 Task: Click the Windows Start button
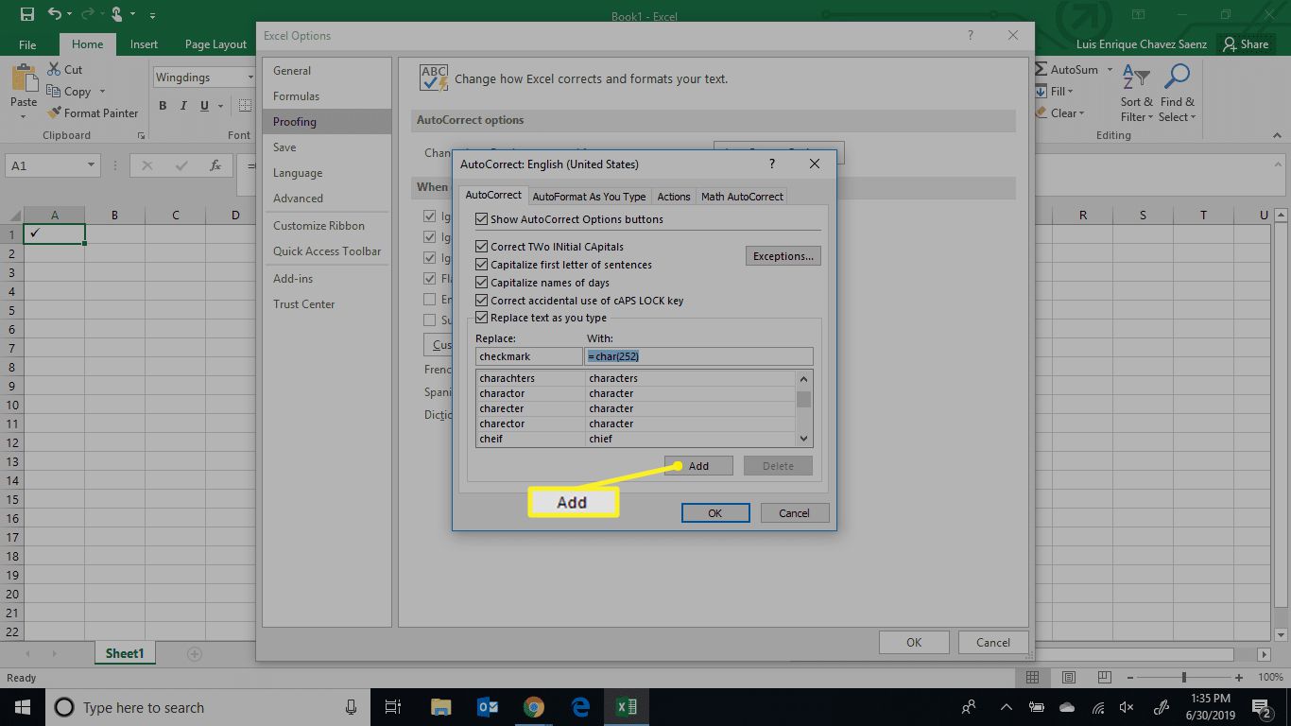(22, 707)
